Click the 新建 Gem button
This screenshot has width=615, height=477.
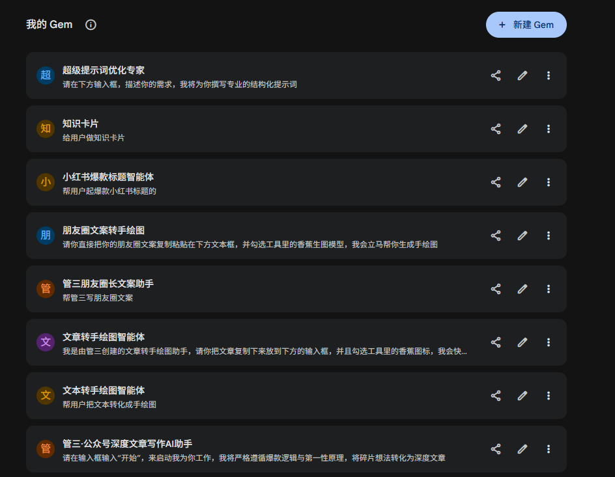coord(526,25)
